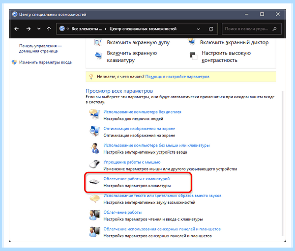
Task: Go up one level with the Up arrow
Action: [x=49, y=29]
